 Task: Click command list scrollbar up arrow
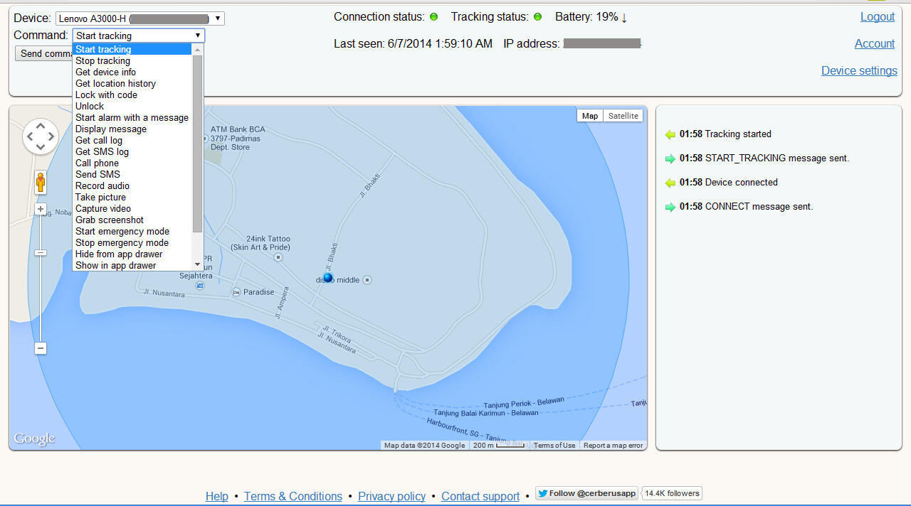(198, 49)
